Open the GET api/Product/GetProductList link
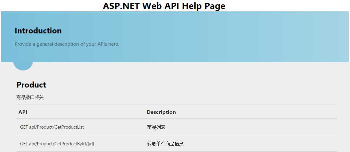Image resolution: width=350 pixels, height=152 pixels. coord(52,127)
